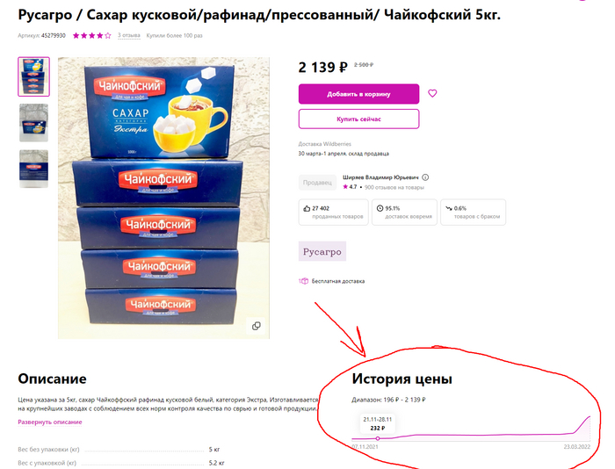
Task: Select the second product thumbnail
Action: [x=33, y=123]
